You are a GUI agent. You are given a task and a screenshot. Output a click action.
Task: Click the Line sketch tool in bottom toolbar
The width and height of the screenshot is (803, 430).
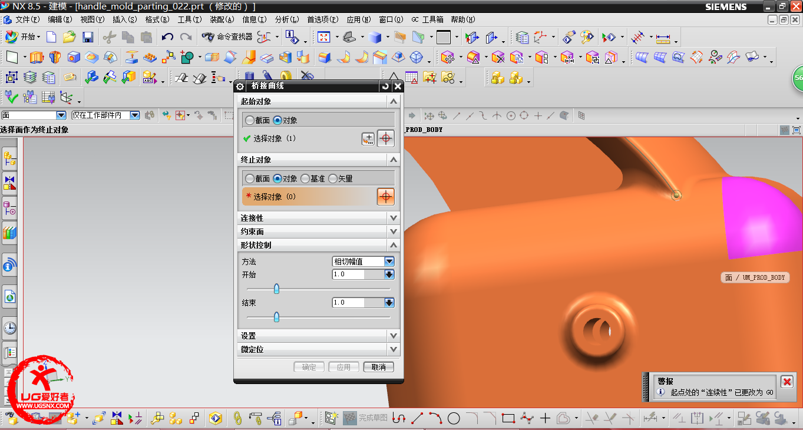click(417, 418)
